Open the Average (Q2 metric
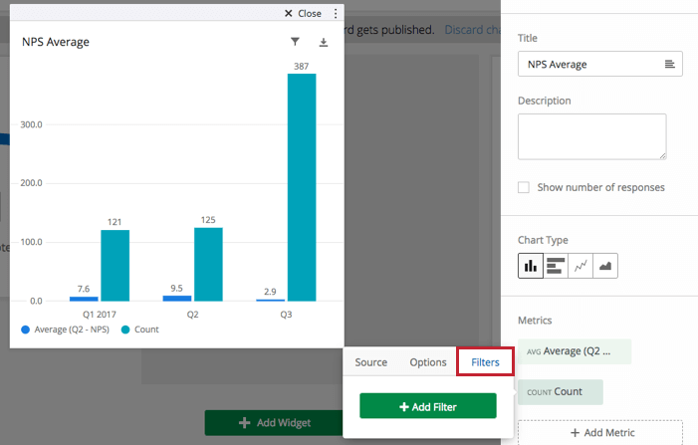Viewport: 698px width, 445px height. (x=575, y=351)
